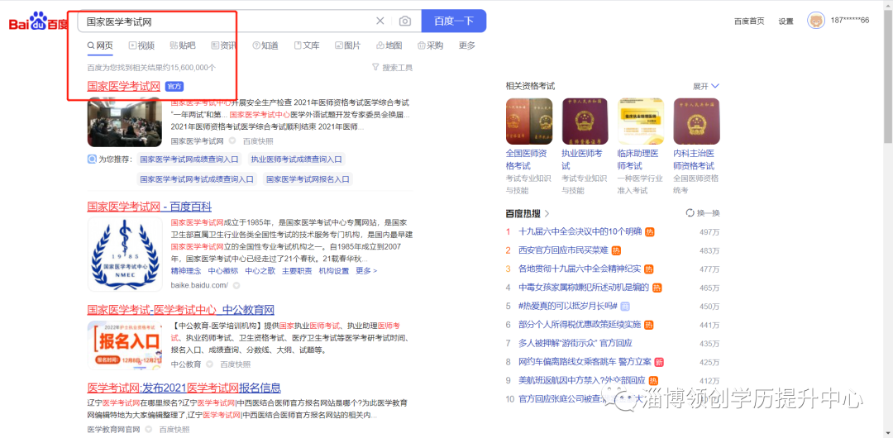Viewport: 893px width, 438px height.
Task: Open the 报名入口 thumbnail
Action: 126,345
